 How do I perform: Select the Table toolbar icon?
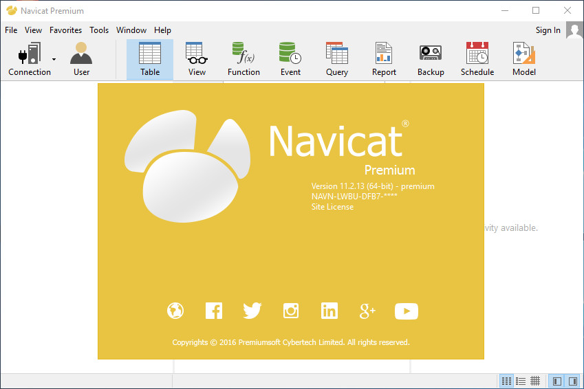[x=150, y=60]
